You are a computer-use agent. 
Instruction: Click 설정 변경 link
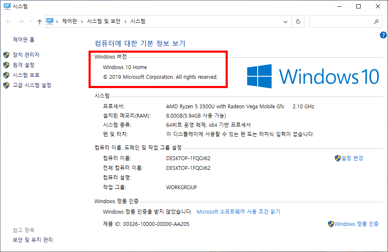(352, 158)
